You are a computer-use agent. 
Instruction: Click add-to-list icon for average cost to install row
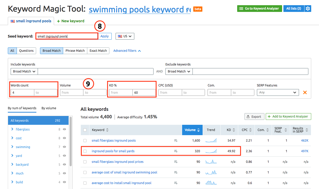click(x=176, y=183)
